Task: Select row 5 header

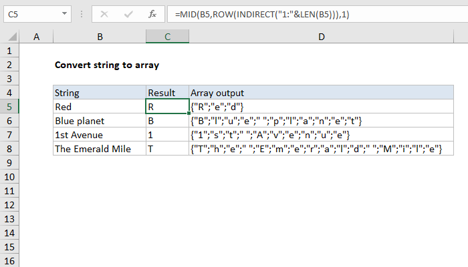Action: pyautogui.click(x=9, y=107)
